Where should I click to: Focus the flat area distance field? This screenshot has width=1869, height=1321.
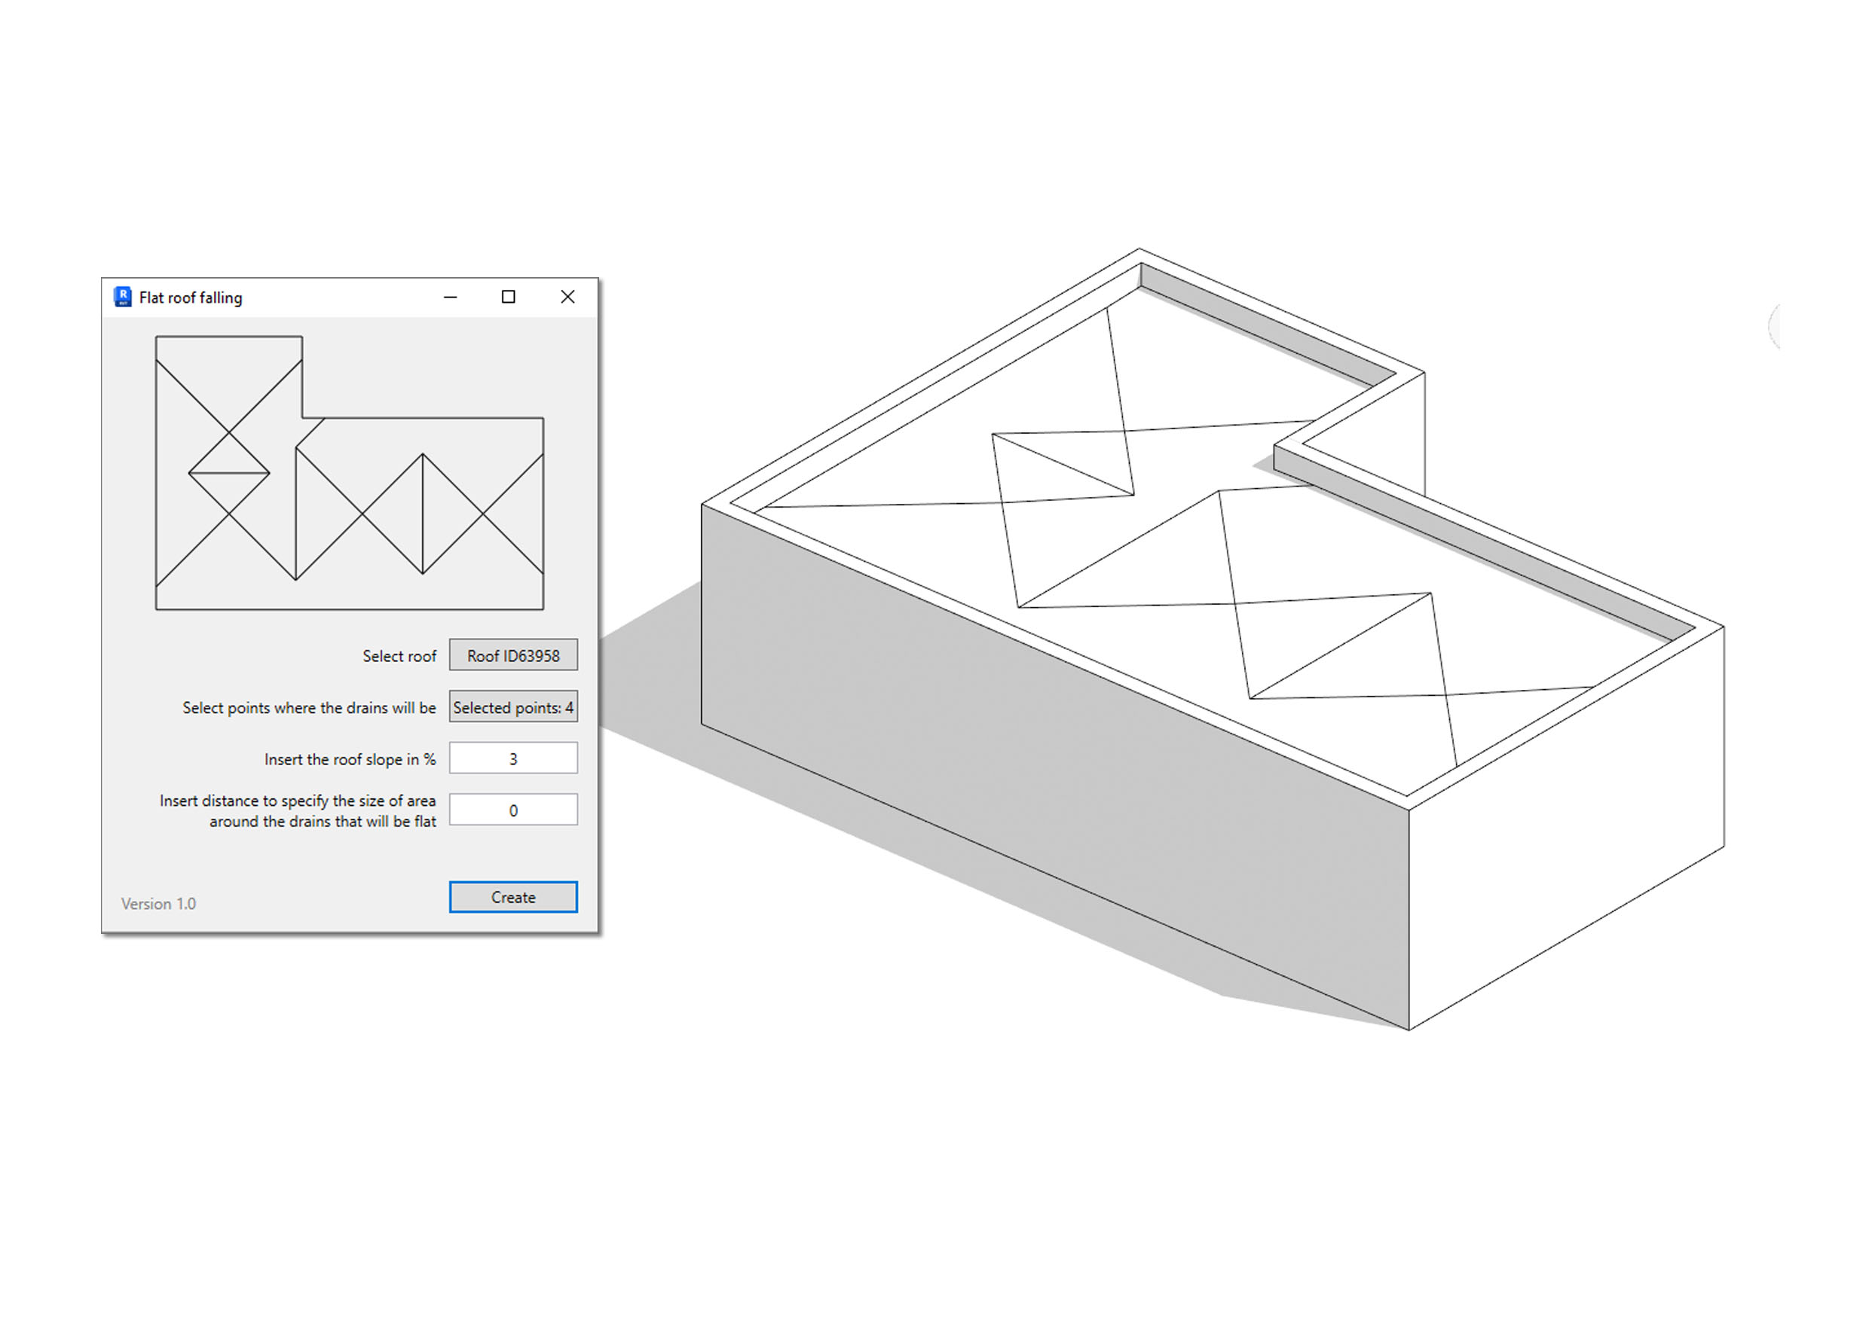point(512,810)
